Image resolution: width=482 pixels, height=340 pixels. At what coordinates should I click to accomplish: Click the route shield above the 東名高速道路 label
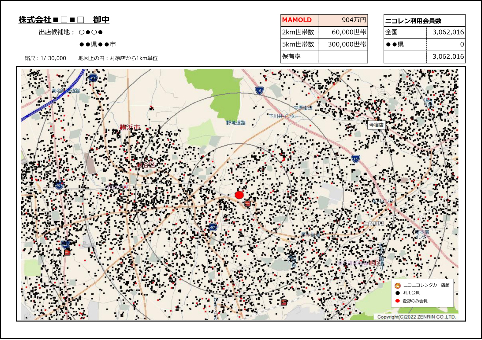(x=93, y=77)
